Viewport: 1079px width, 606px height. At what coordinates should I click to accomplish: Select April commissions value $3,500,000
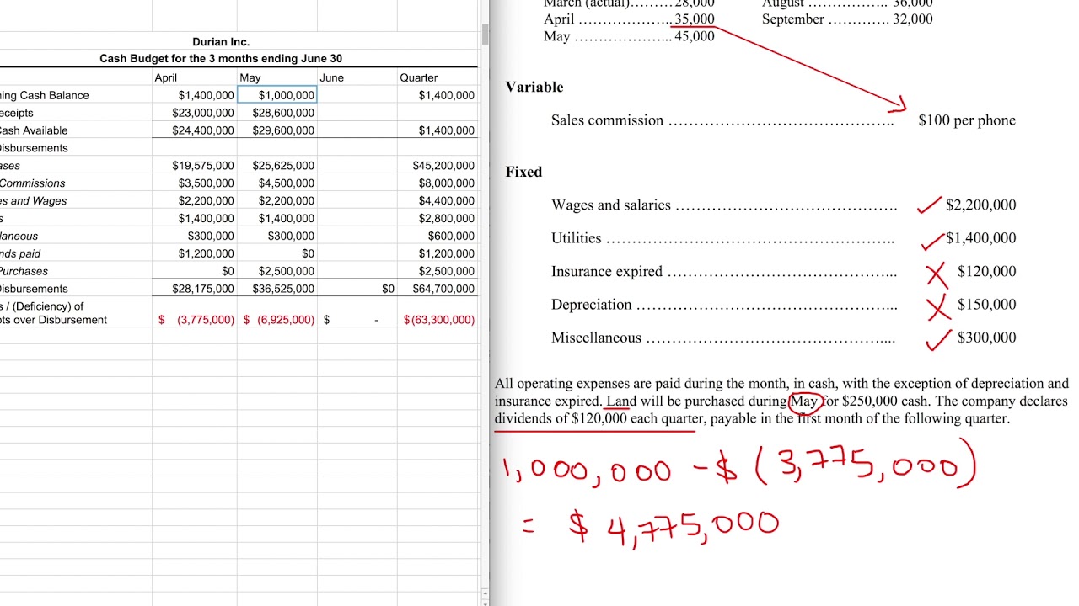pyautogui.click(x=195, y=183)
